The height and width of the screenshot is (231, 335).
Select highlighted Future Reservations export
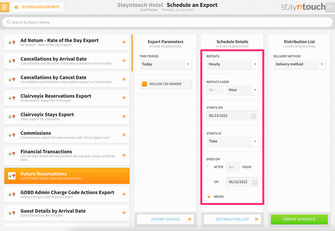pos(67,176)
